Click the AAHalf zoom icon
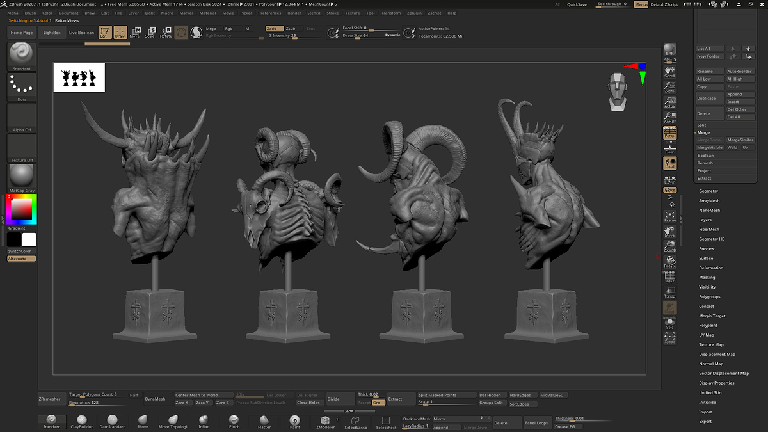Image resolution: width=768 pixels, height=432 pixels. coord(669,117)
